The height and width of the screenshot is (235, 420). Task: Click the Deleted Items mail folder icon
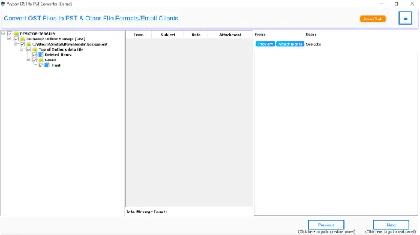41,54
